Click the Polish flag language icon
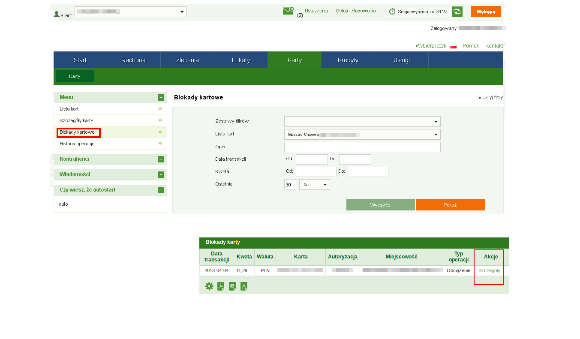This screenshot has height=339, width=580. tap(453, 46)
